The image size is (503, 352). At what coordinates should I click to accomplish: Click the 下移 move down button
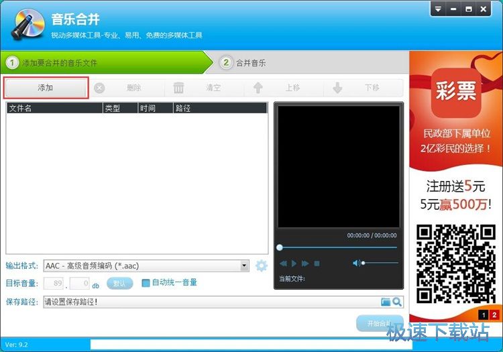pyautogui.click(x=364, y=88)
